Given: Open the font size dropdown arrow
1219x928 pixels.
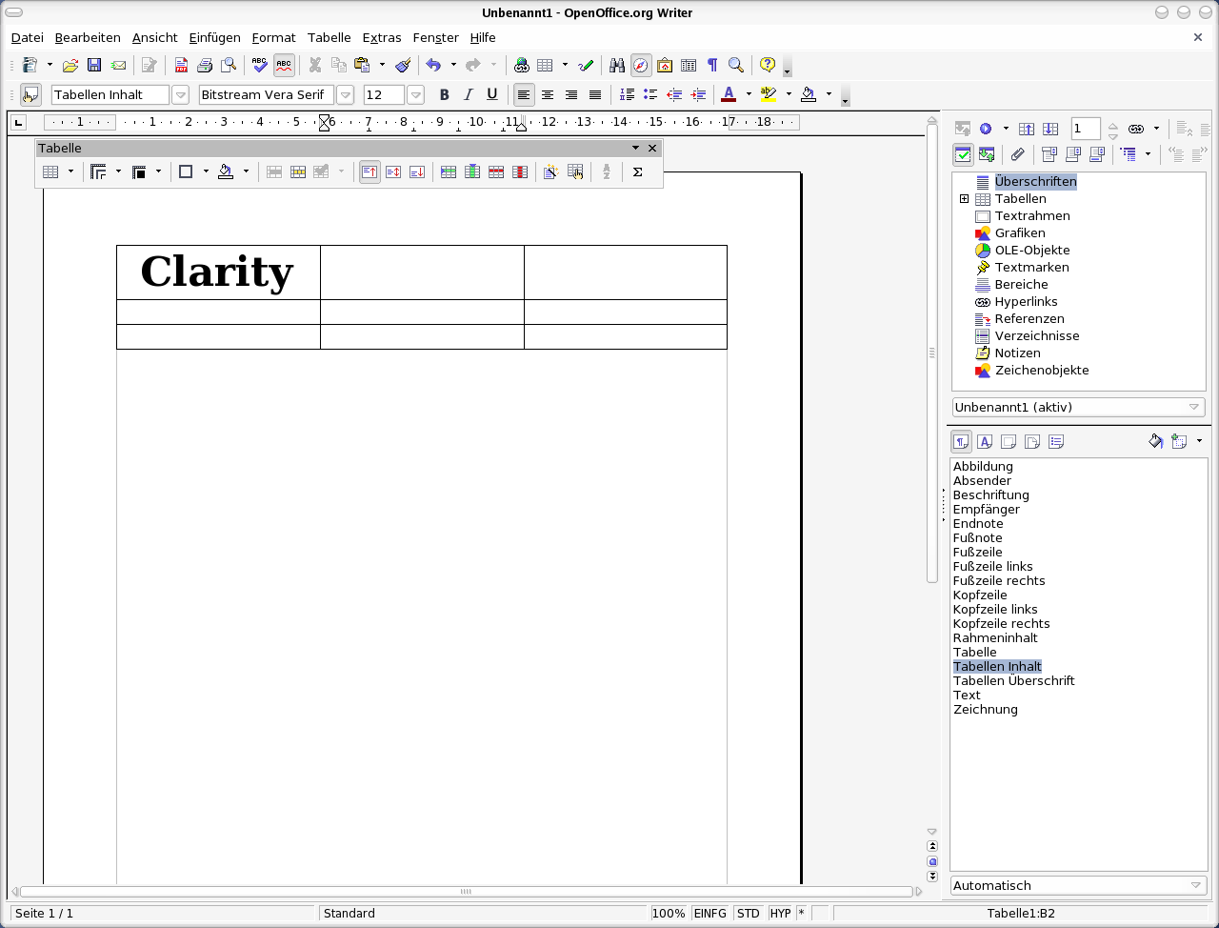Looking at the screenshot, I should pyautogui.click(x=415, y=94).
